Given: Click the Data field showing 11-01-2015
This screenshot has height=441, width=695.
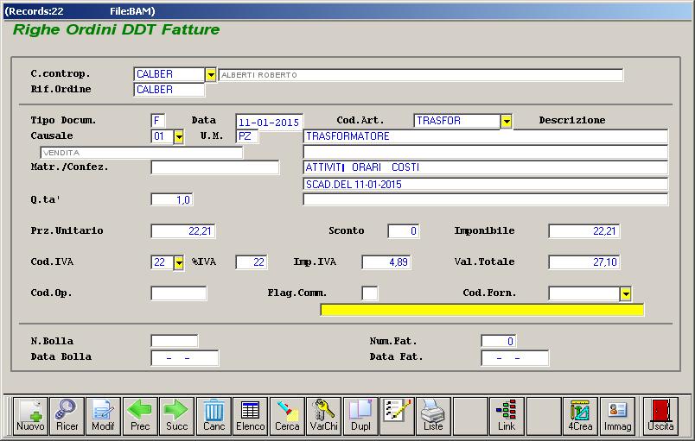Looking at the screenshot, I should point(269,122).
